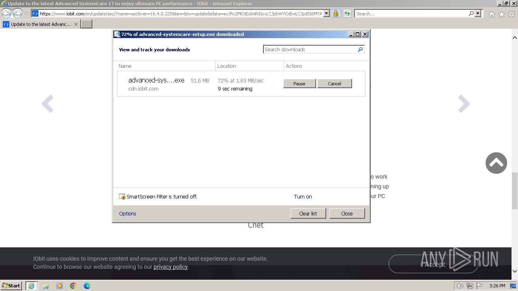Select the 'Update to the latest Advanc...' tab
Screen dimensions: 518x291
(x=40, y=24)
